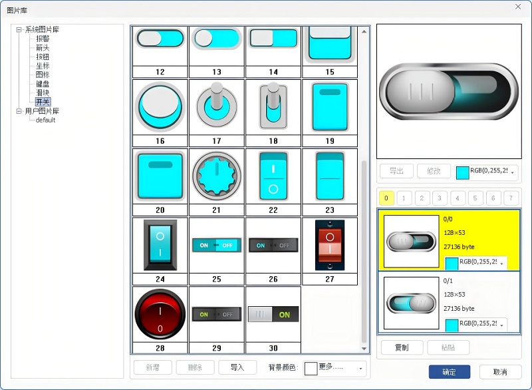532x390 pixels.
Task: Select the rotary knob switch image 21
Action: click(x=217, y=176)
